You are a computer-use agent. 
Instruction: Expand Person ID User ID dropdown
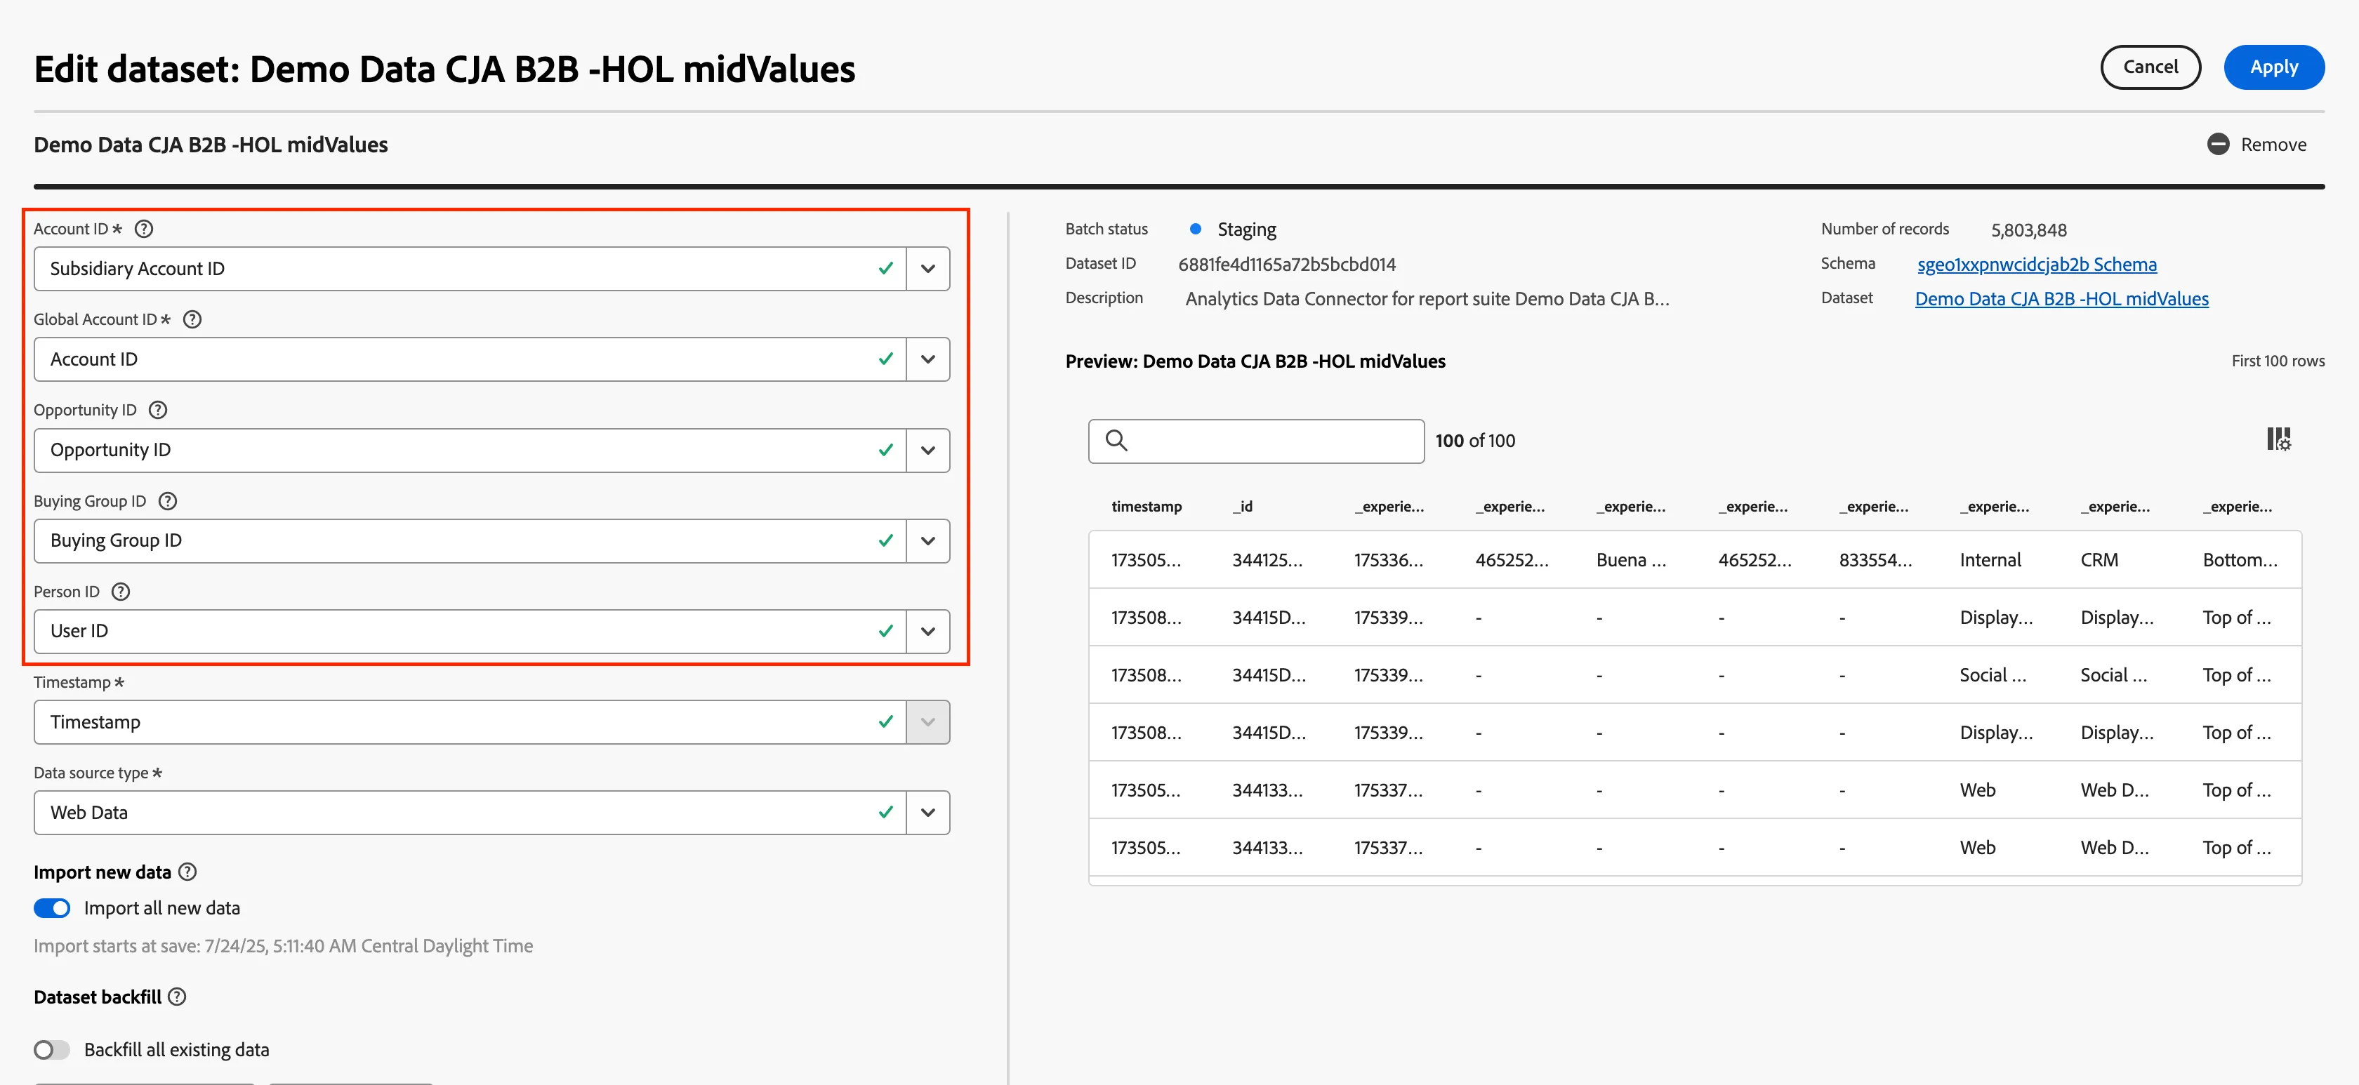[x=927, y=631]
